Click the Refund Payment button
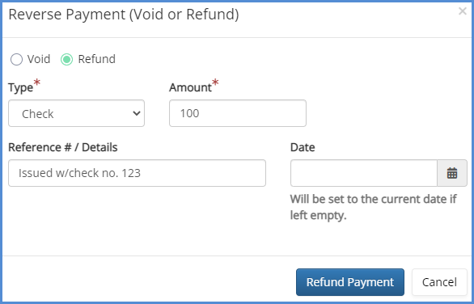The width and height of the screenshot is (474, 304). [350, 282]
